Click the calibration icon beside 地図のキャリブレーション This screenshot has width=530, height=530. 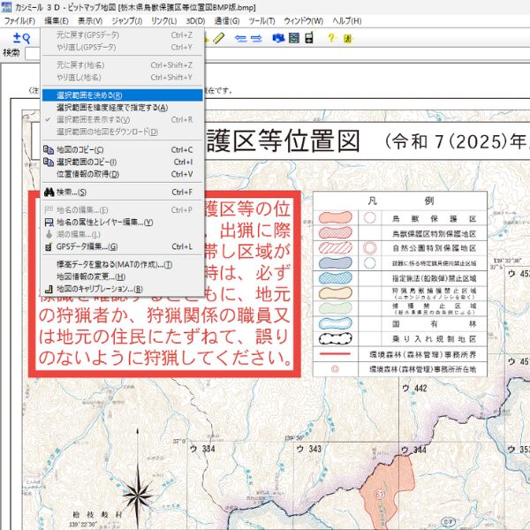pyautogui.click(x=49, y=288)
